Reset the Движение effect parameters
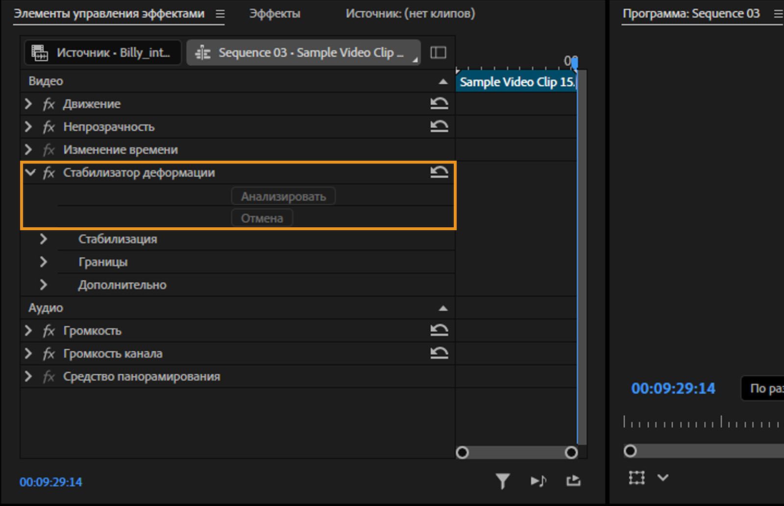The width and height of the screenshot is (784, 506). 439,103
